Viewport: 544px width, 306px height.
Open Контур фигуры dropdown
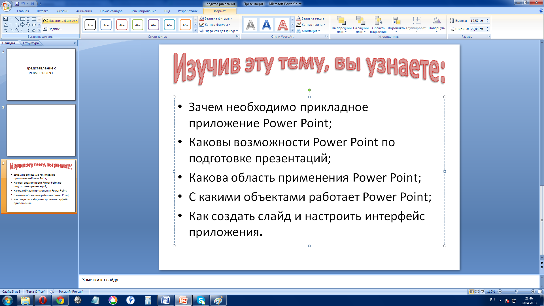[x=215, y=25]
